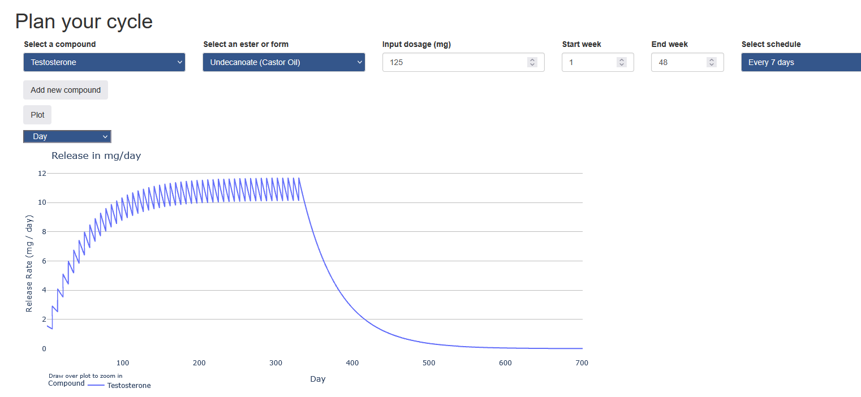Screen dimensions: 861x397
Task: Click the End week input field
Action: tap(679, 62)
